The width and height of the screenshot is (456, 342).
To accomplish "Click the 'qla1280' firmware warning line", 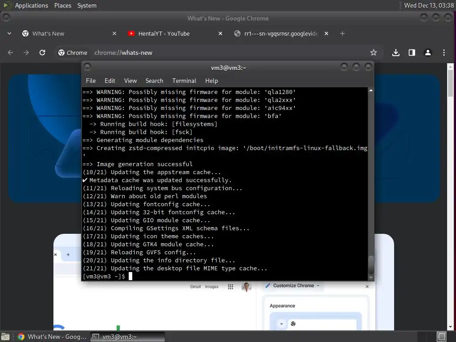I will pyautogui.click(x=189, y=92).
